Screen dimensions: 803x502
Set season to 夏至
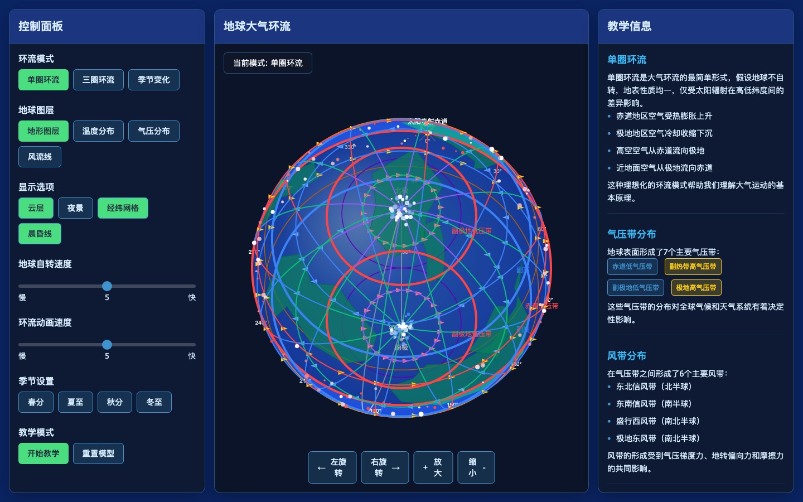[x=75, y=402]
